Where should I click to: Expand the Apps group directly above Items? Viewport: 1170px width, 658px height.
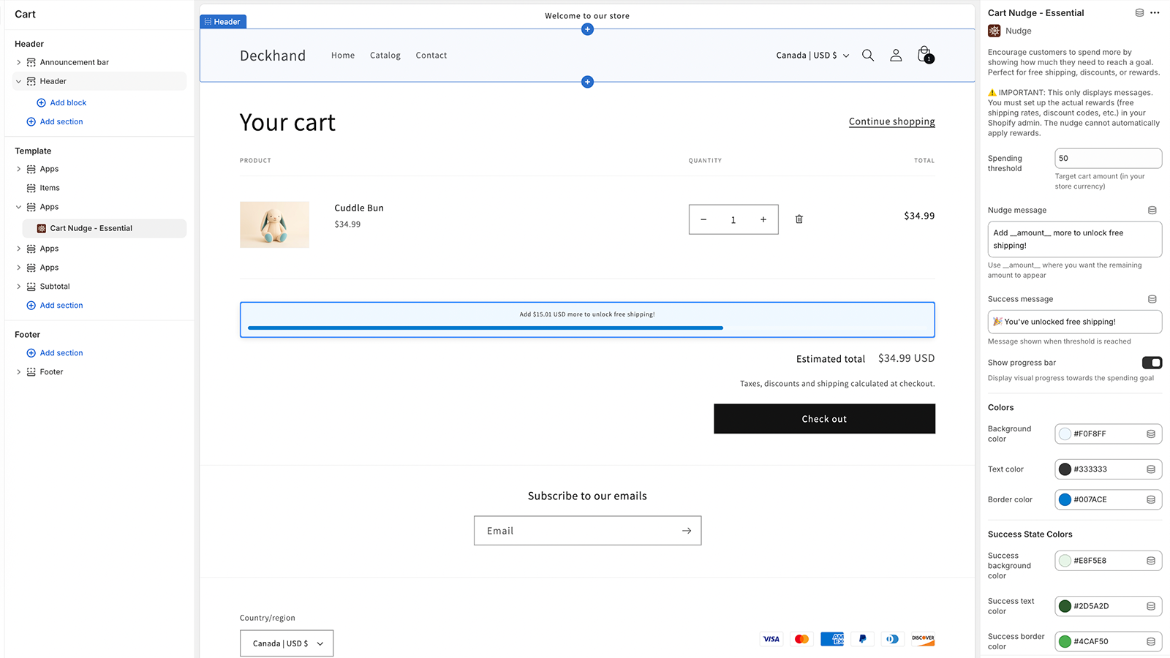tap(18, 169)
